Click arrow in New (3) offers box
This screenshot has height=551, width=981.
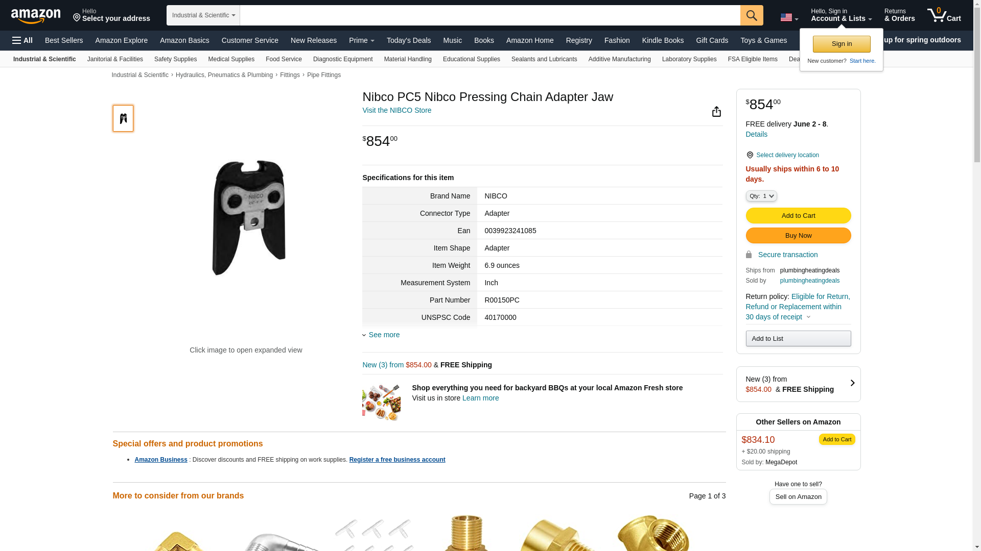click(x=852, y=383)
